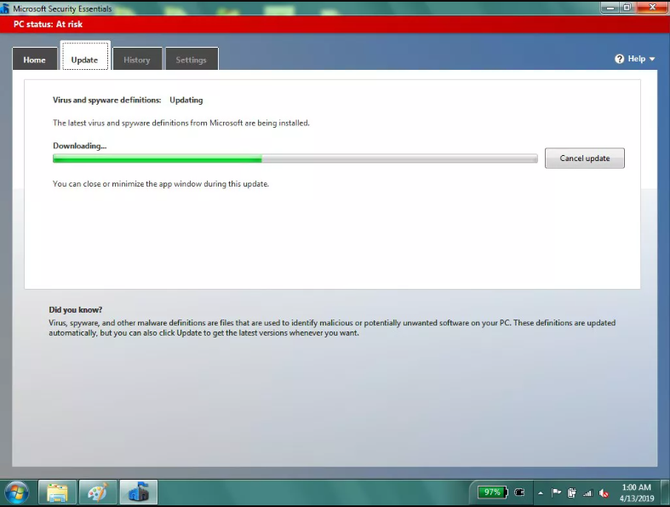Restore down the Security Essentials window
670x507 pixels.
coord(627,8)
